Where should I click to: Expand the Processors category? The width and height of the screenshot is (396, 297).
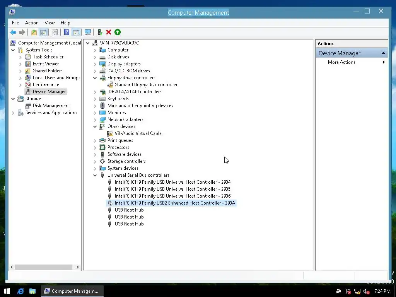click(x=95, y=147)
